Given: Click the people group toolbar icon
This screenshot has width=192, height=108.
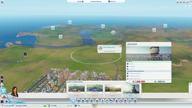Looking at the screenshot, I should coord(79,100).
